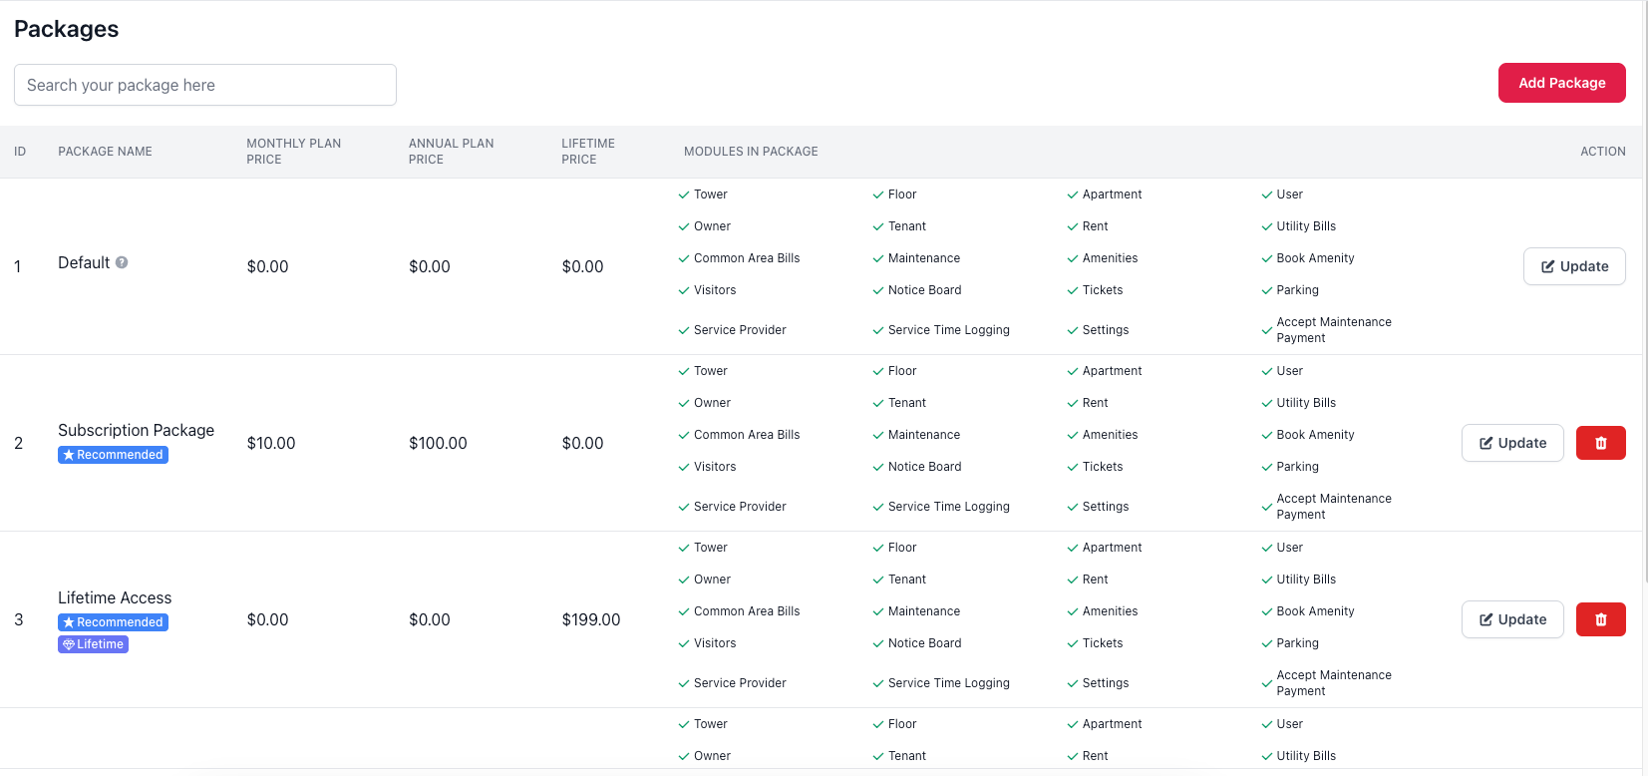
Task: Click the Recommended star badge under Subscription Package
Action: coord(113,455)
